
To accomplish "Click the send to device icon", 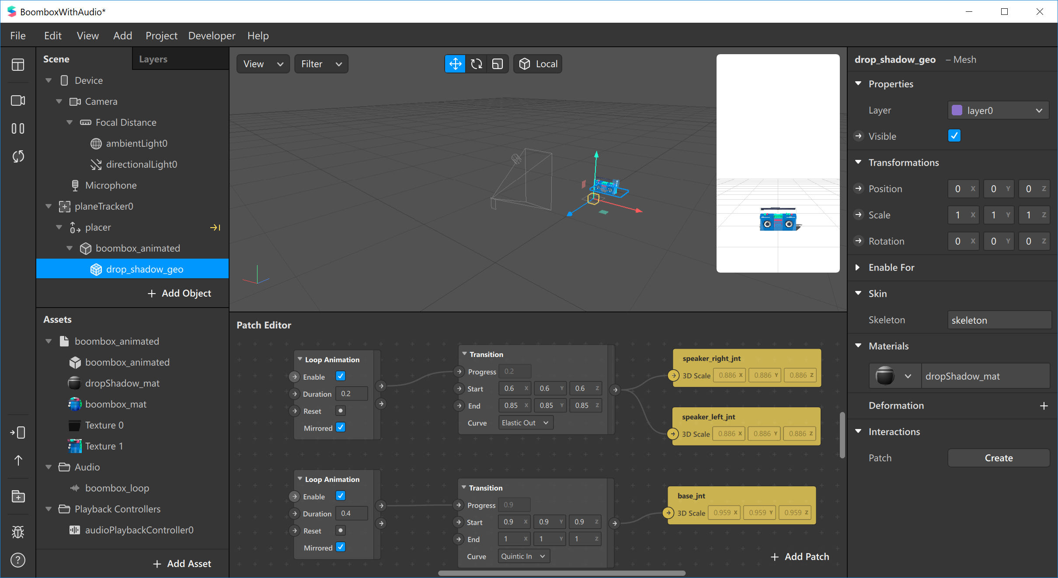I will pyautogui.click(x=18, y=433).
